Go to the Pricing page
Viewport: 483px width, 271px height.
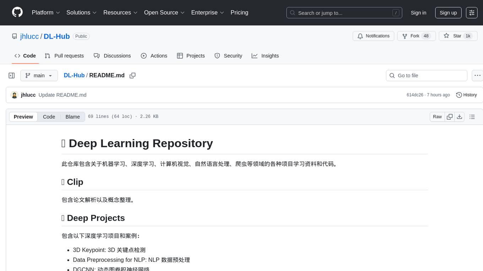[x=239, y=12]
